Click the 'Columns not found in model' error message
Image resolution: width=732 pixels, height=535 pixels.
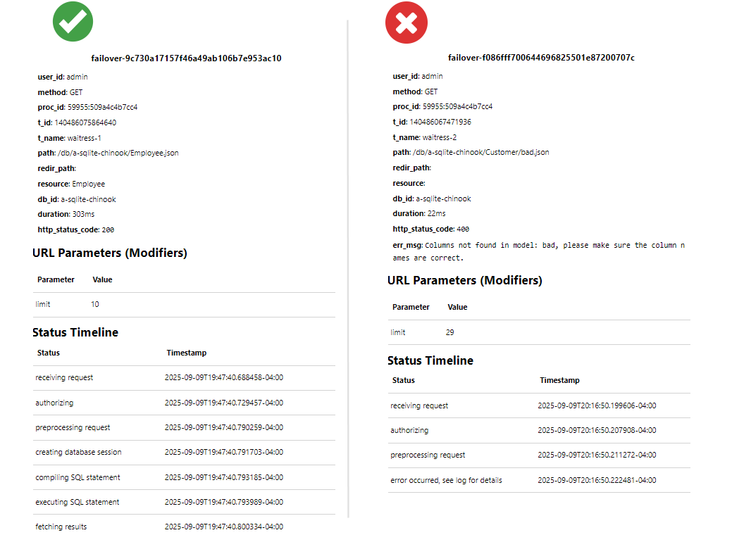554,246
